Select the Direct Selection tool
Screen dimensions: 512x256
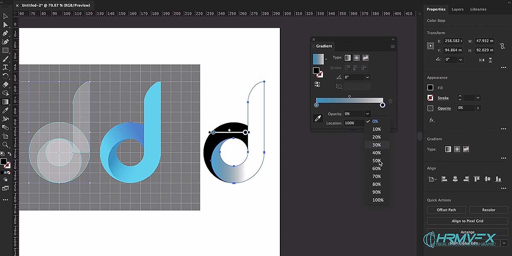(x=6, y=25)
